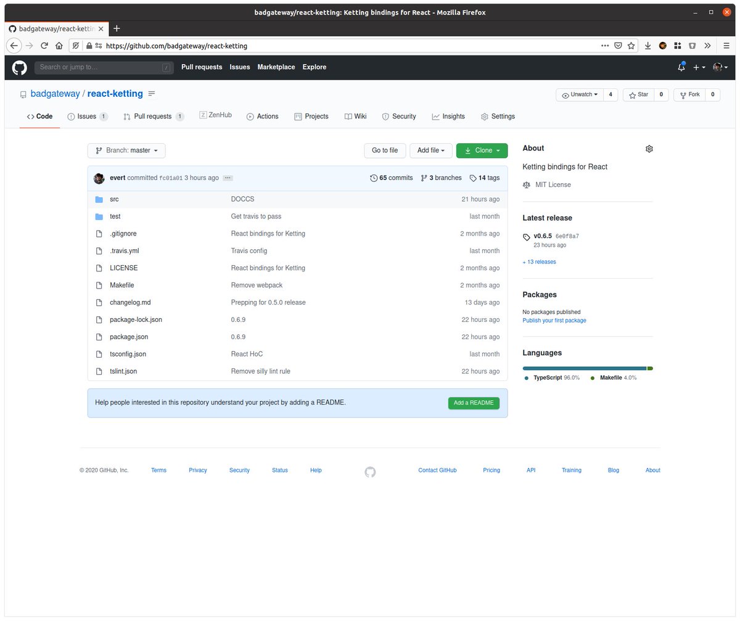Open the Branch: master dropdown
Screen dimensions: 740x621
tap(126, 150)
